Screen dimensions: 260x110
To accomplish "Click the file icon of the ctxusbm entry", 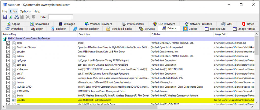I will 14,52.
